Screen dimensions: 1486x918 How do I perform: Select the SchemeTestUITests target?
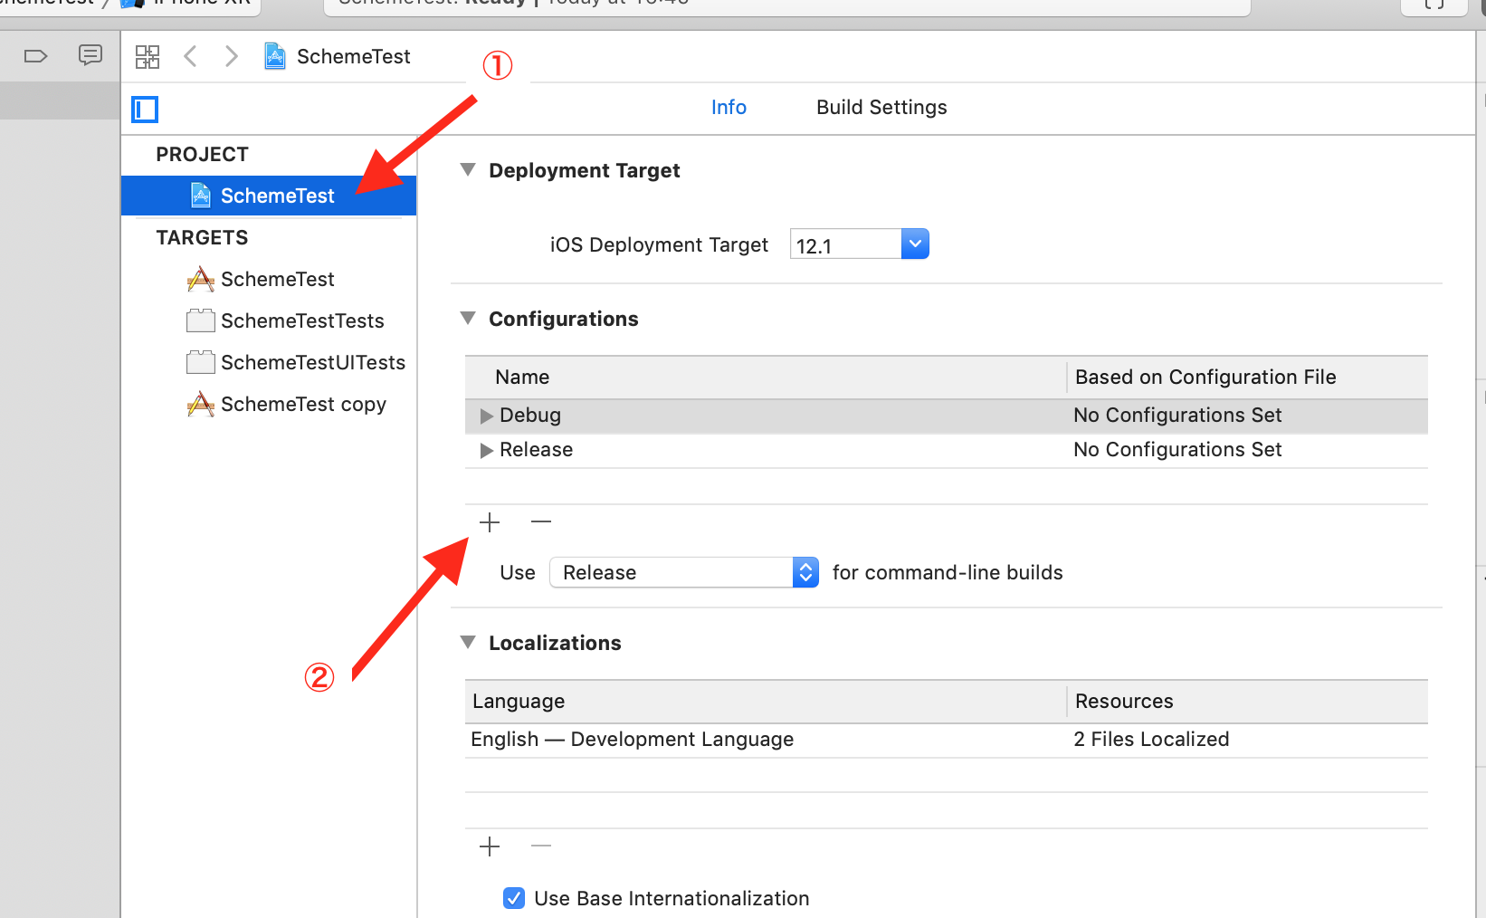point(312,363)
